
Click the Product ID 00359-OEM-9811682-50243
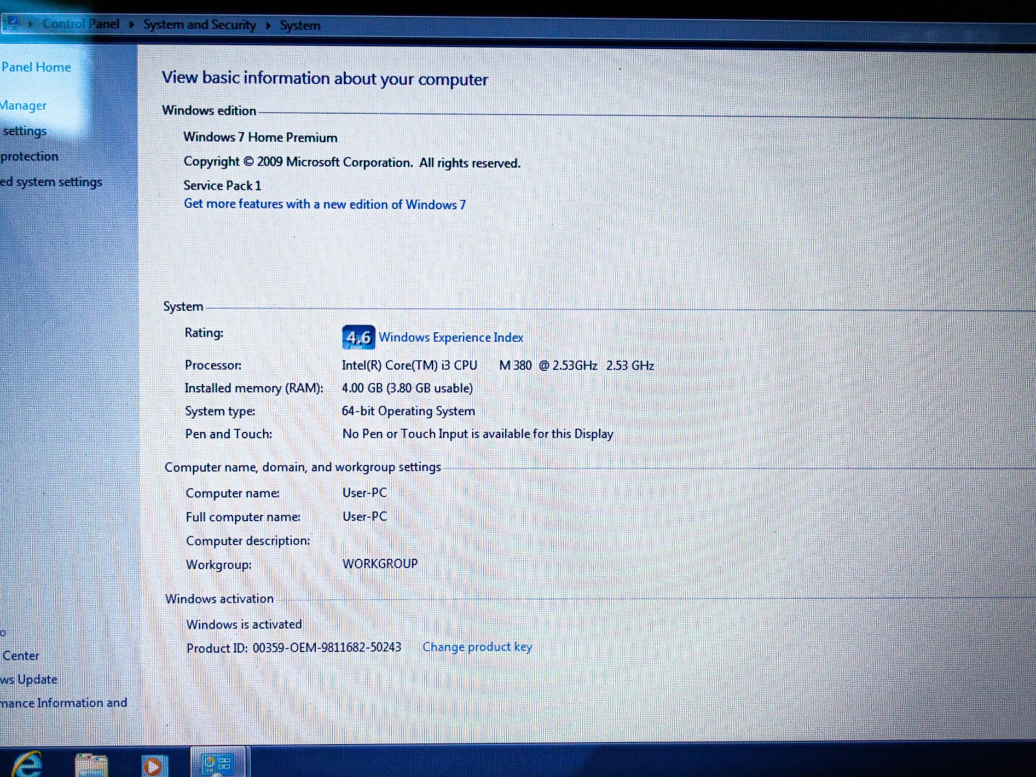coord(294,647)
